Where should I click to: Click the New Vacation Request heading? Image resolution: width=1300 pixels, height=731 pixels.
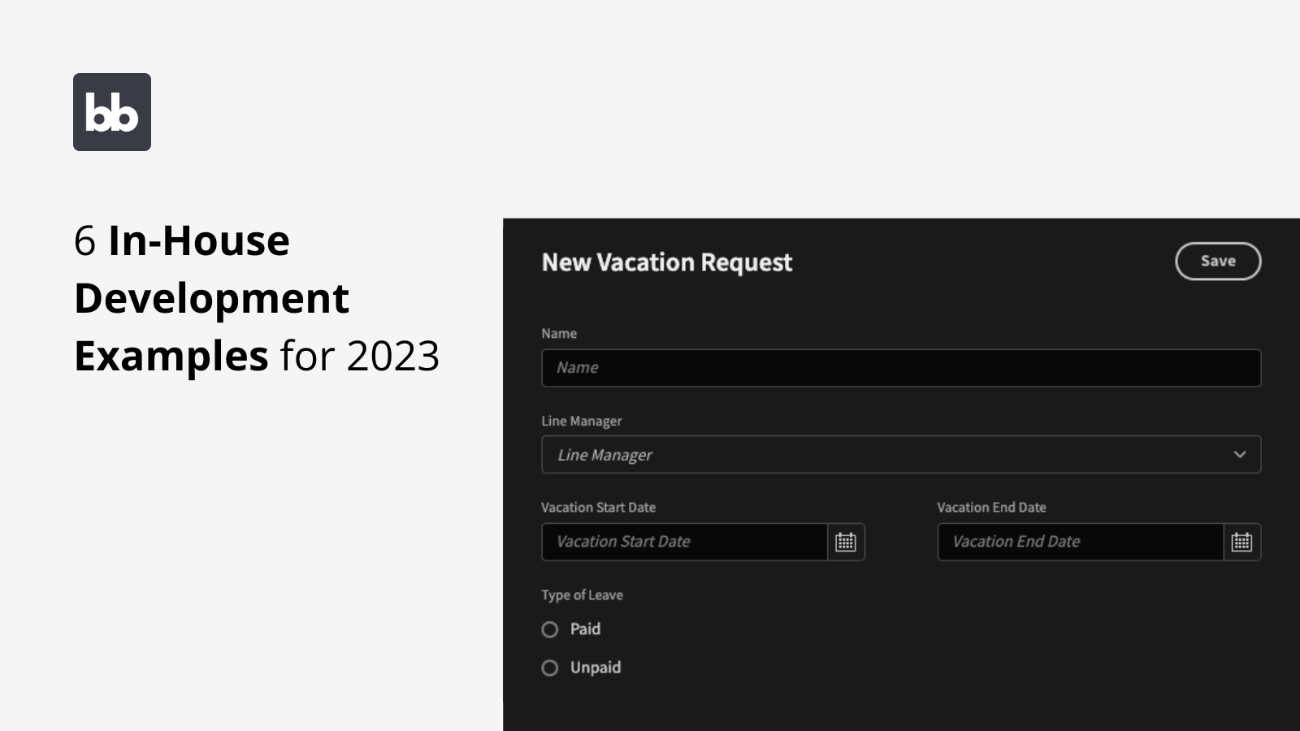[667, 262]
